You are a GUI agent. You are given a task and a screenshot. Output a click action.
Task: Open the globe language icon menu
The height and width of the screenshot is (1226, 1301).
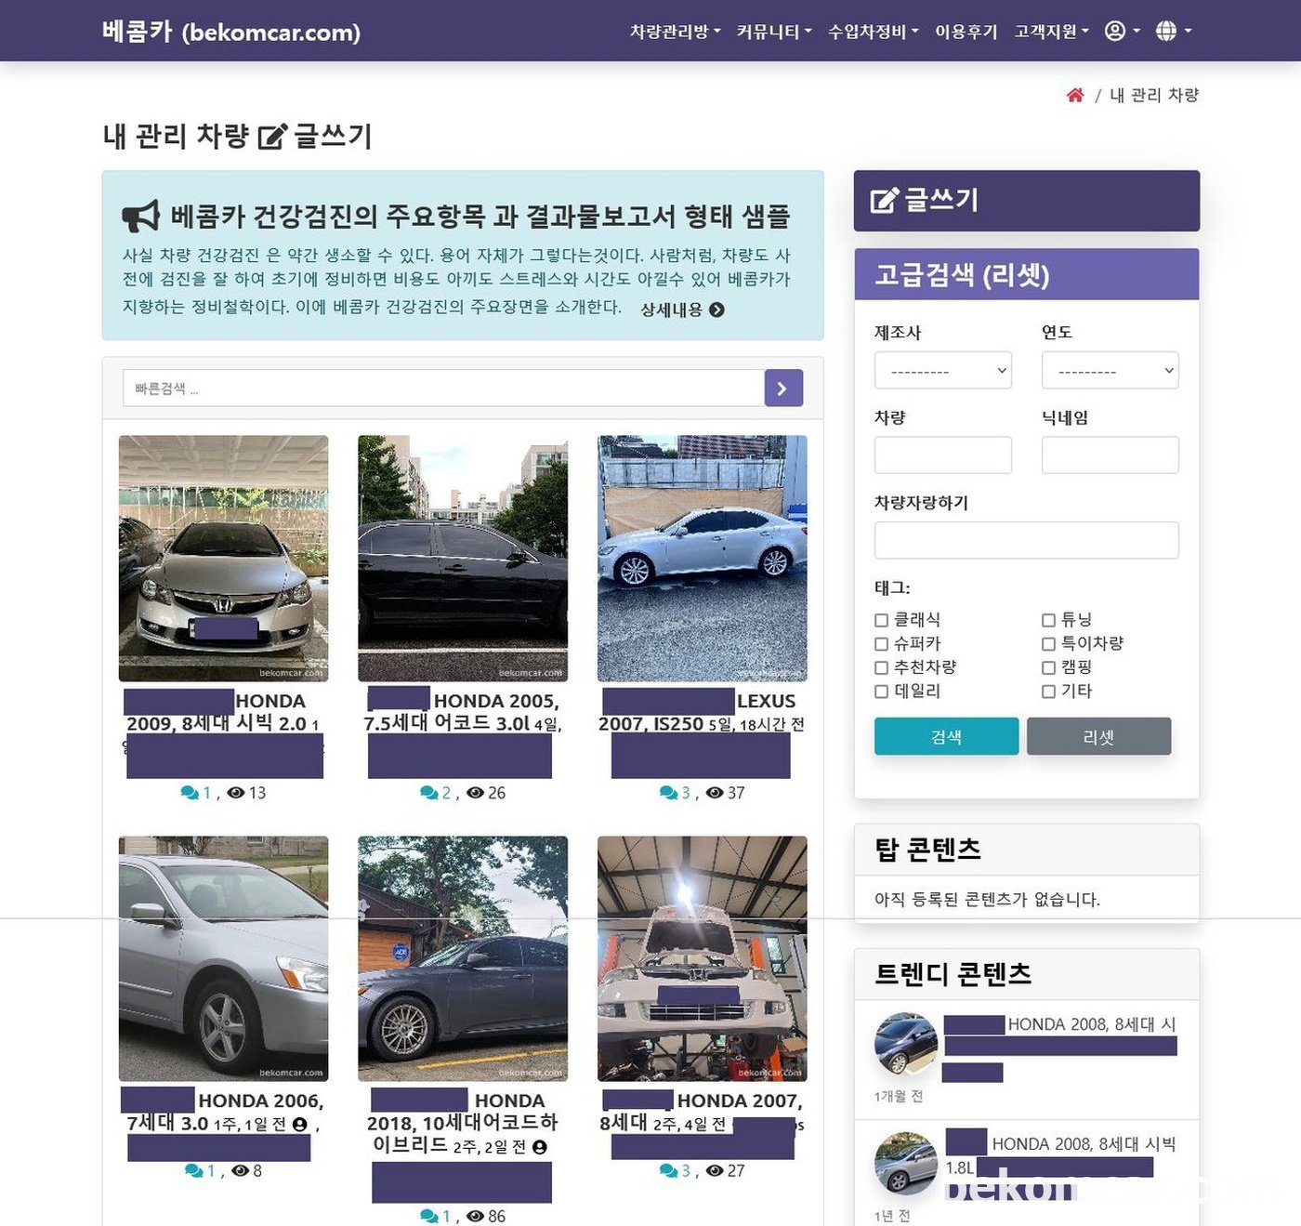click(x=1173, y=31)
